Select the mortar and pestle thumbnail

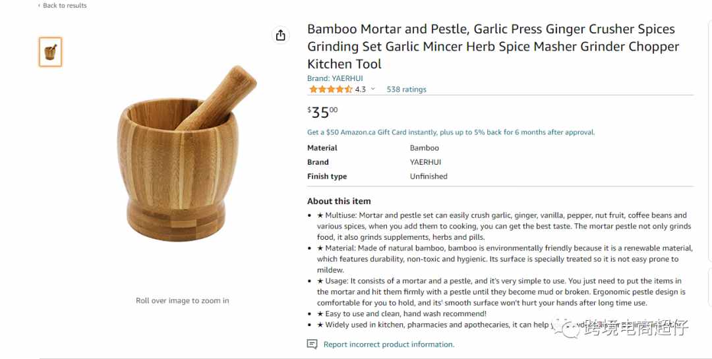50,52
